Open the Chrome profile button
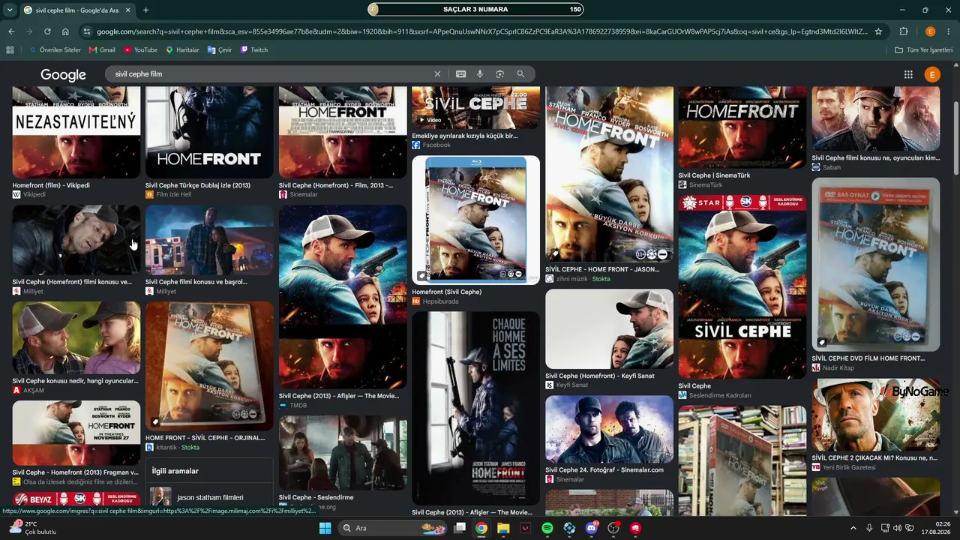The image size is (960, 540). [930, 31]
